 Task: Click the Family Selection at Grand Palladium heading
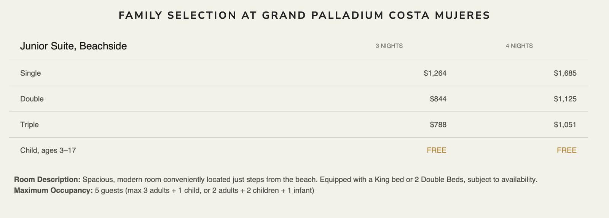[304, 16]
